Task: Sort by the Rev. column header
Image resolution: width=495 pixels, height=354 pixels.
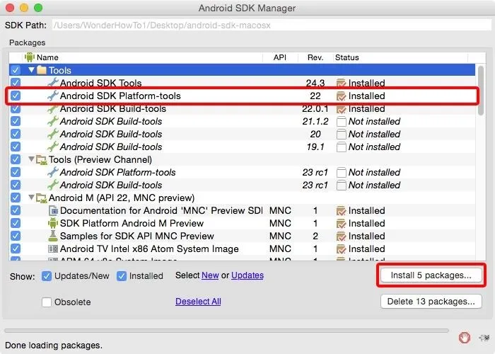Action: [315, 57]
